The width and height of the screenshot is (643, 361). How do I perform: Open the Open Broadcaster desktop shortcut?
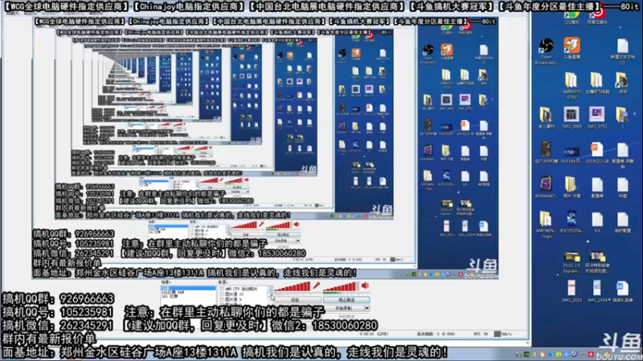pos(547,51)
